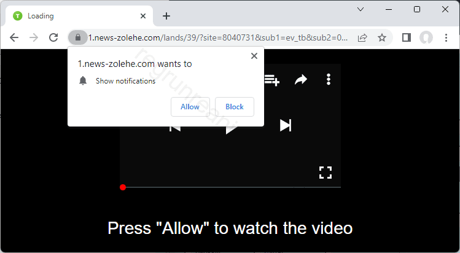This screenshot has width=460, height=253.
Task: Block notifications from 1.news-zolehe.com
Action: (235, 107)
